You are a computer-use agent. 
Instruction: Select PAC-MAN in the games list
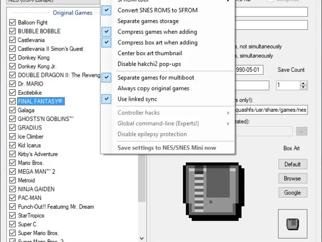pyautogui.click(x=29, y=198)
